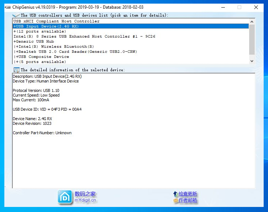Open the mYdigit house logo icon
The width and height of the screenshot is (268, 212).
tap(65, 197)
